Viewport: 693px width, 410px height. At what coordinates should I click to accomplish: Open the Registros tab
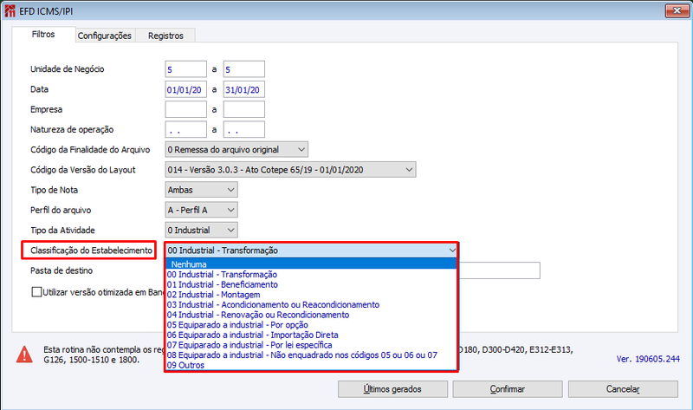(165, 36)
